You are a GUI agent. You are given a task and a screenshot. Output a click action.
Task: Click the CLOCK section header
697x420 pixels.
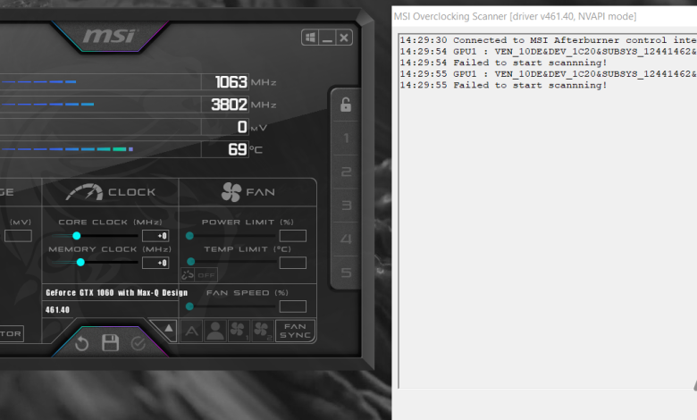click(111, 192)
